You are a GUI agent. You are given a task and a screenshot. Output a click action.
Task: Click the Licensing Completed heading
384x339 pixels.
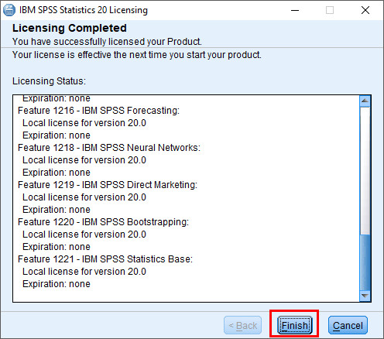point(70,28)
